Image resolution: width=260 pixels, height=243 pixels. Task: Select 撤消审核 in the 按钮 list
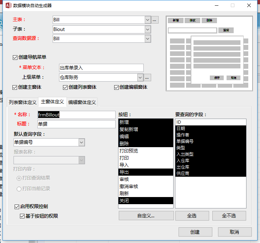point(146,187)
